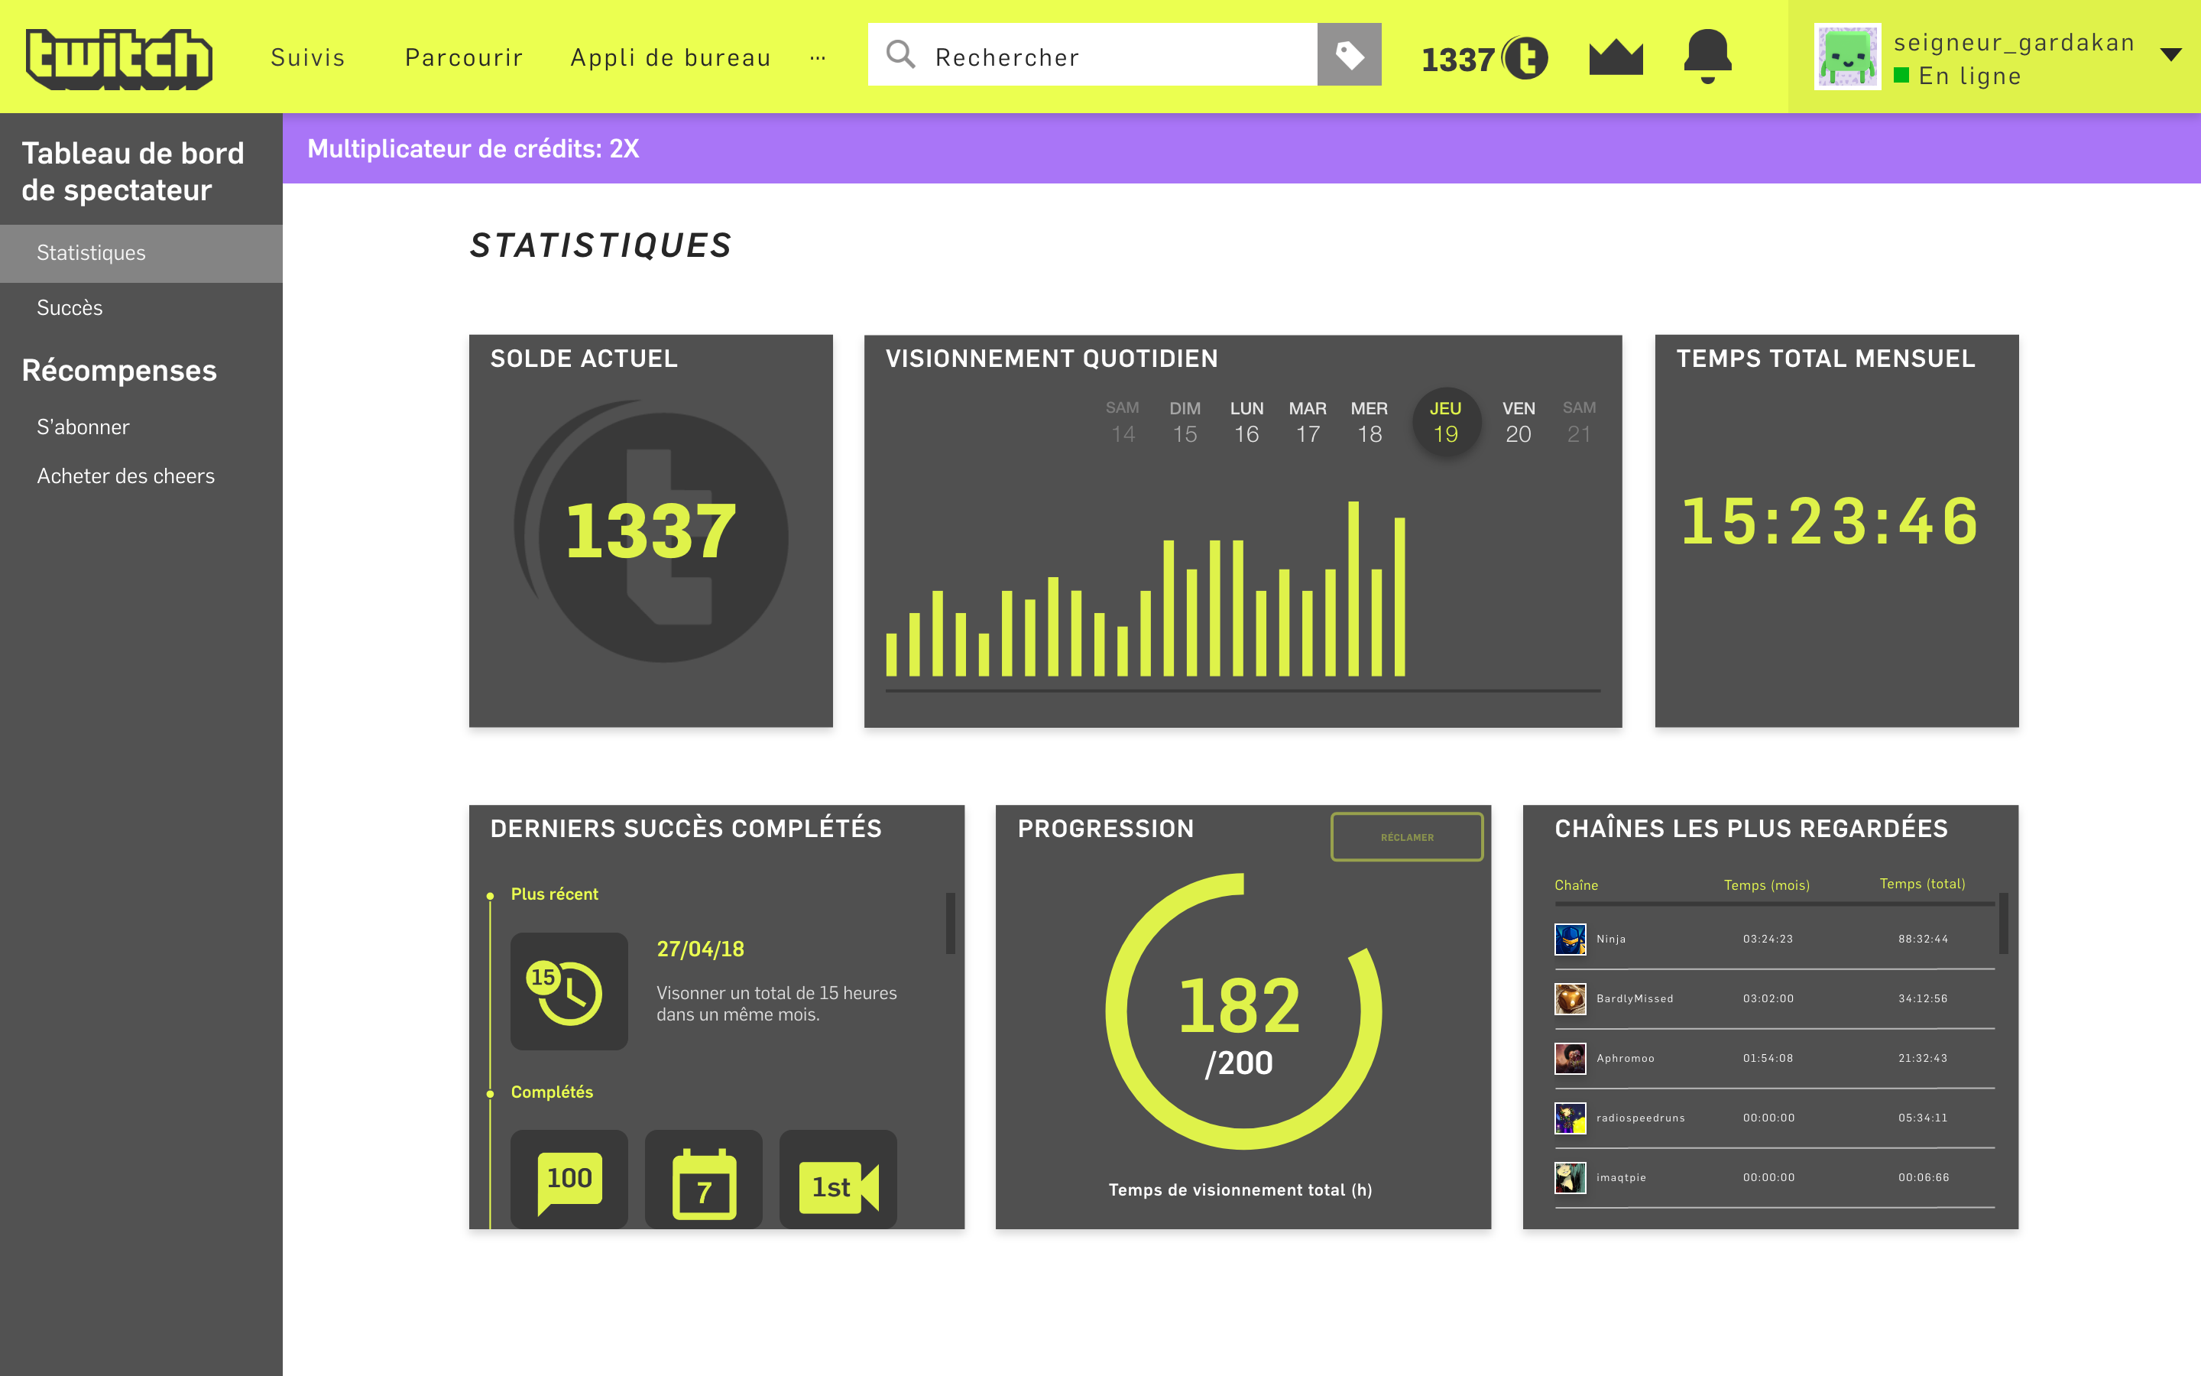Image resolution: width=2201 pixels, height=1376 pixels.
Task: Click Ninja channel avatar
Action: pos(1570,938)
